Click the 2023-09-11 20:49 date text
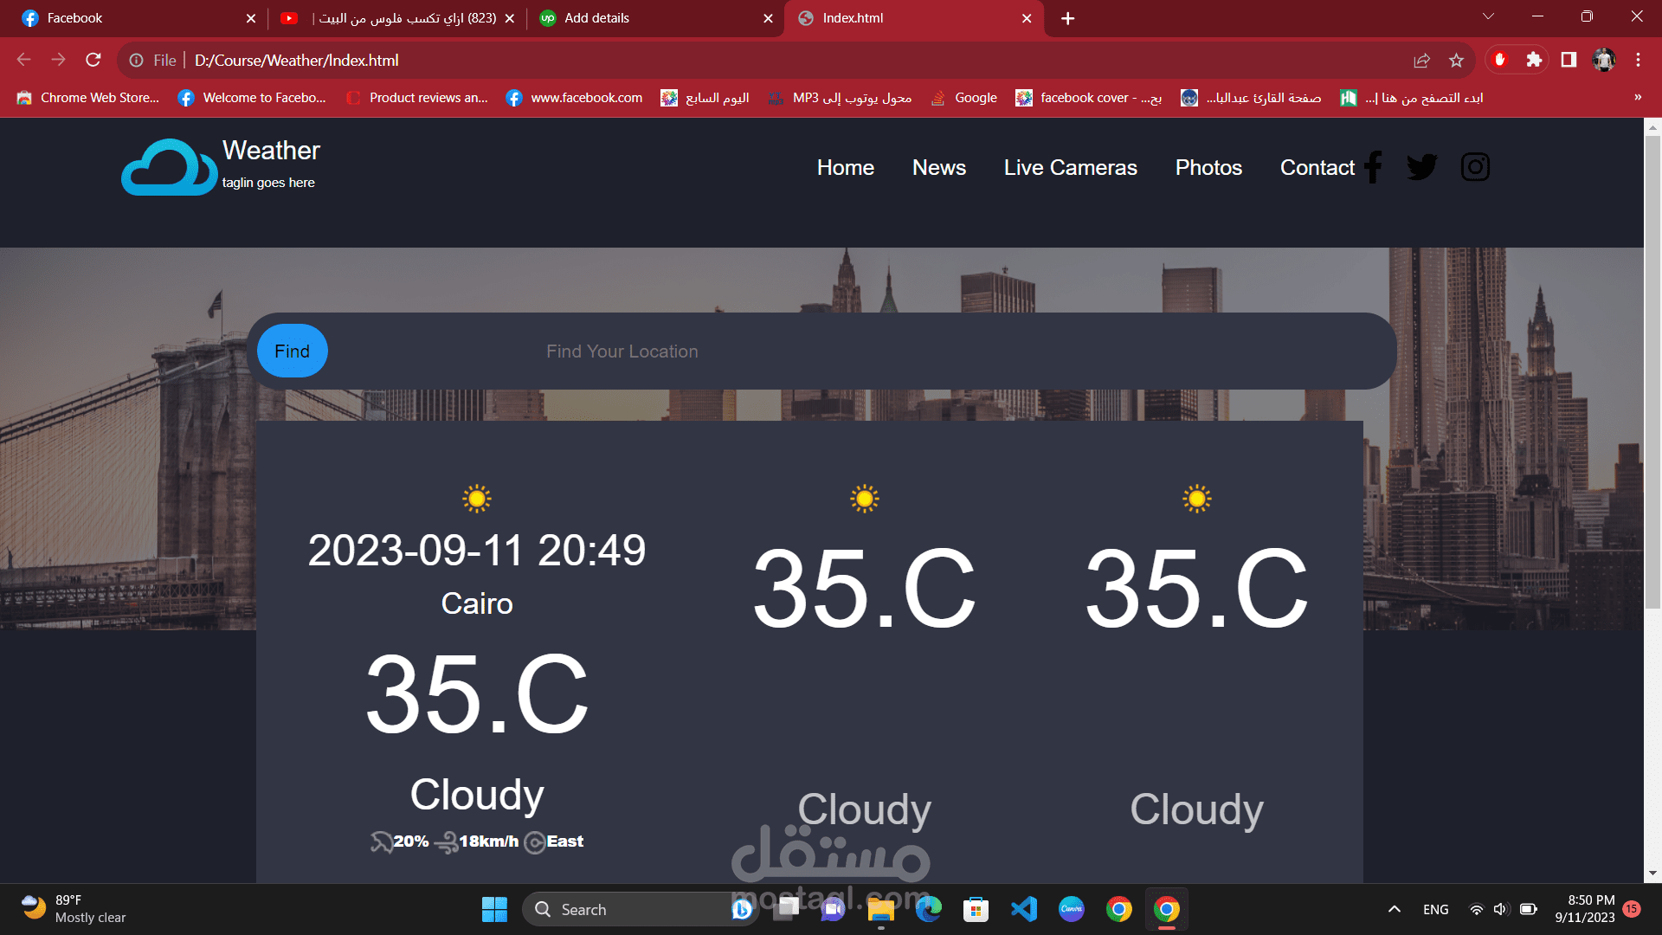This screenshot has width=1662, height=935. point(477,551)
